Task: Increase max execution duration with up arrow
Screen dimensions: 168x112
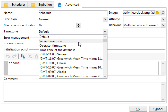Action: click(78, 24)
